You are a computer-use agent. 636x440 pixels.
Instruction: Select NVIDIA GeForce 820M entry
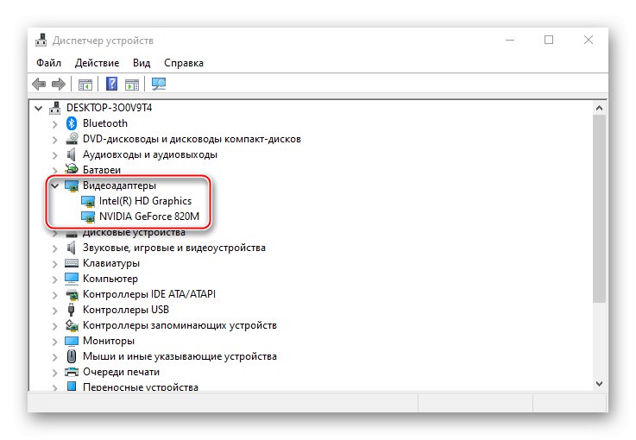click(149, 217)
